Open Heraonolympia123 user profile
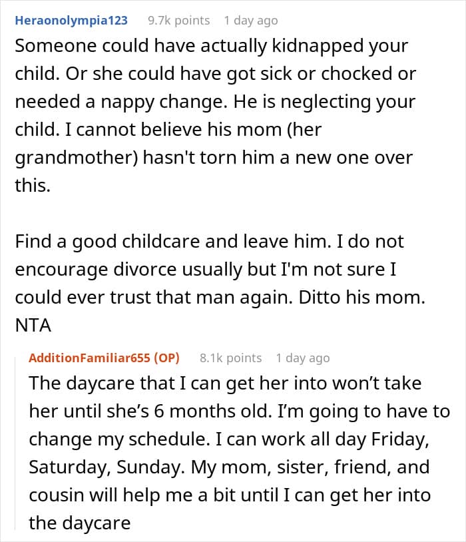This screenshot has height=542, width=466. [71, 21]
